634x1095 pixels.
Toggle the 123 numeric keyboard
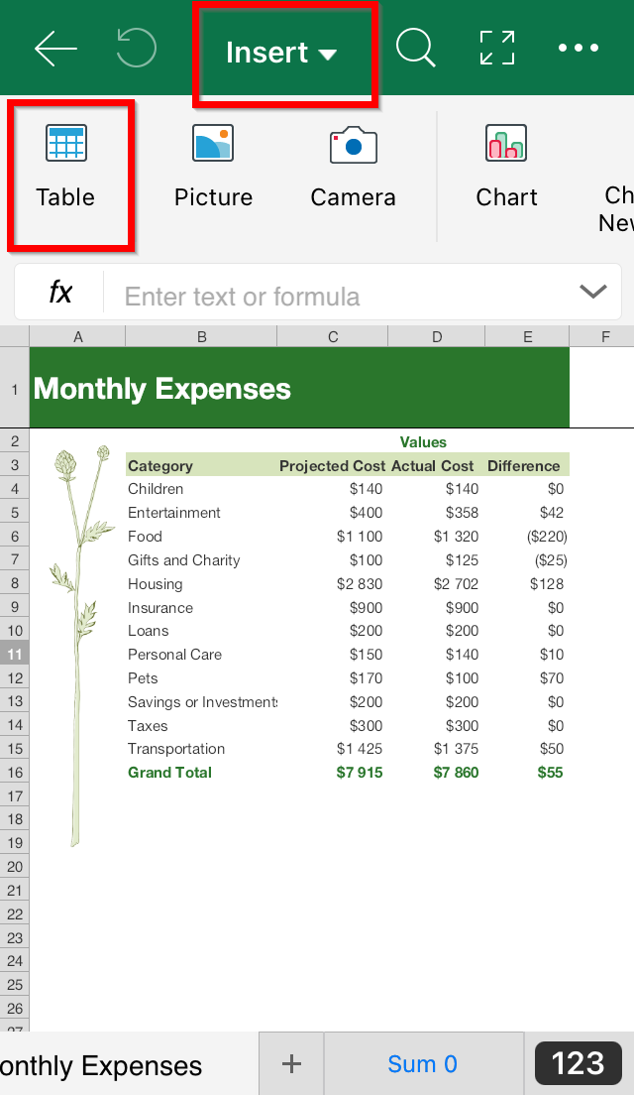pos(578,1063)
